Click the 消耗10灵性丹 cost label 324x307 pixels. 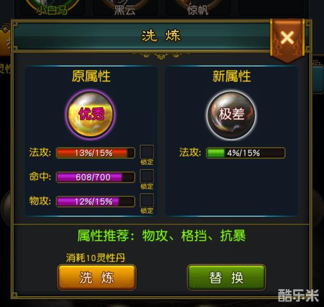(96, 258)
